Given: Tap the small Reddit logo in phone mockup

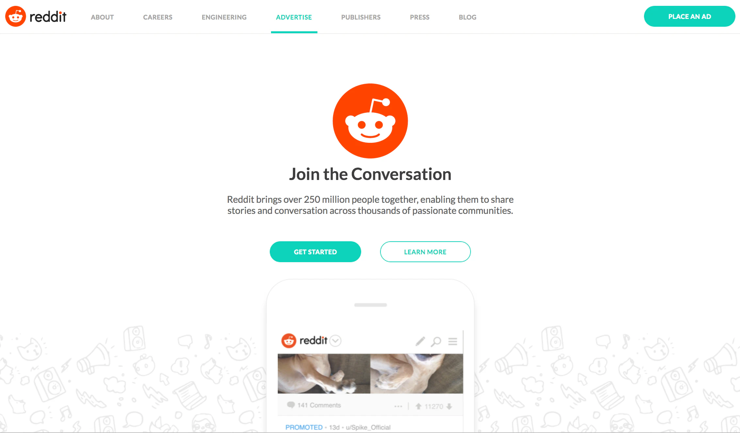Looking at the screenshot, I should (x=304, y=341).
